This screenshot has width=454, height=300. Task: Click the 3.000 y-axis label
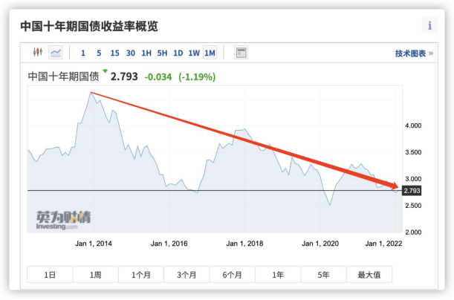[413, 179]
